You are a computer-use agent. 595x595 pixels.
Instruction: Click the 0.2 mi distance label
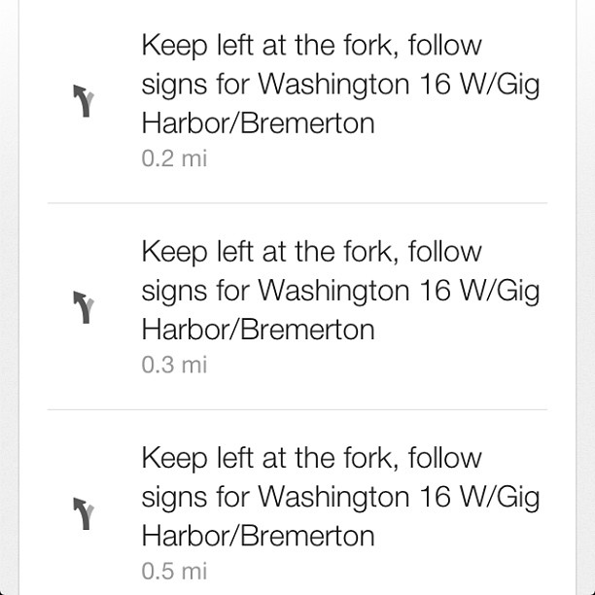[x=174, y=158]
